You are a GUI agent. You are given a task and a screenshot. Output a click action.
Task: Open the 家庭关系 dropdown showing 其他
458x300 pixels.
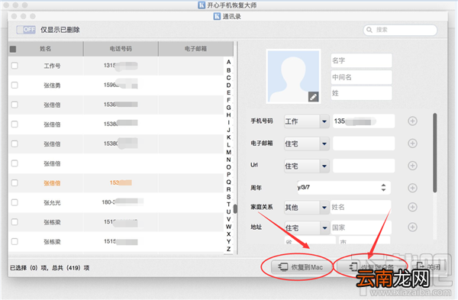307,208
